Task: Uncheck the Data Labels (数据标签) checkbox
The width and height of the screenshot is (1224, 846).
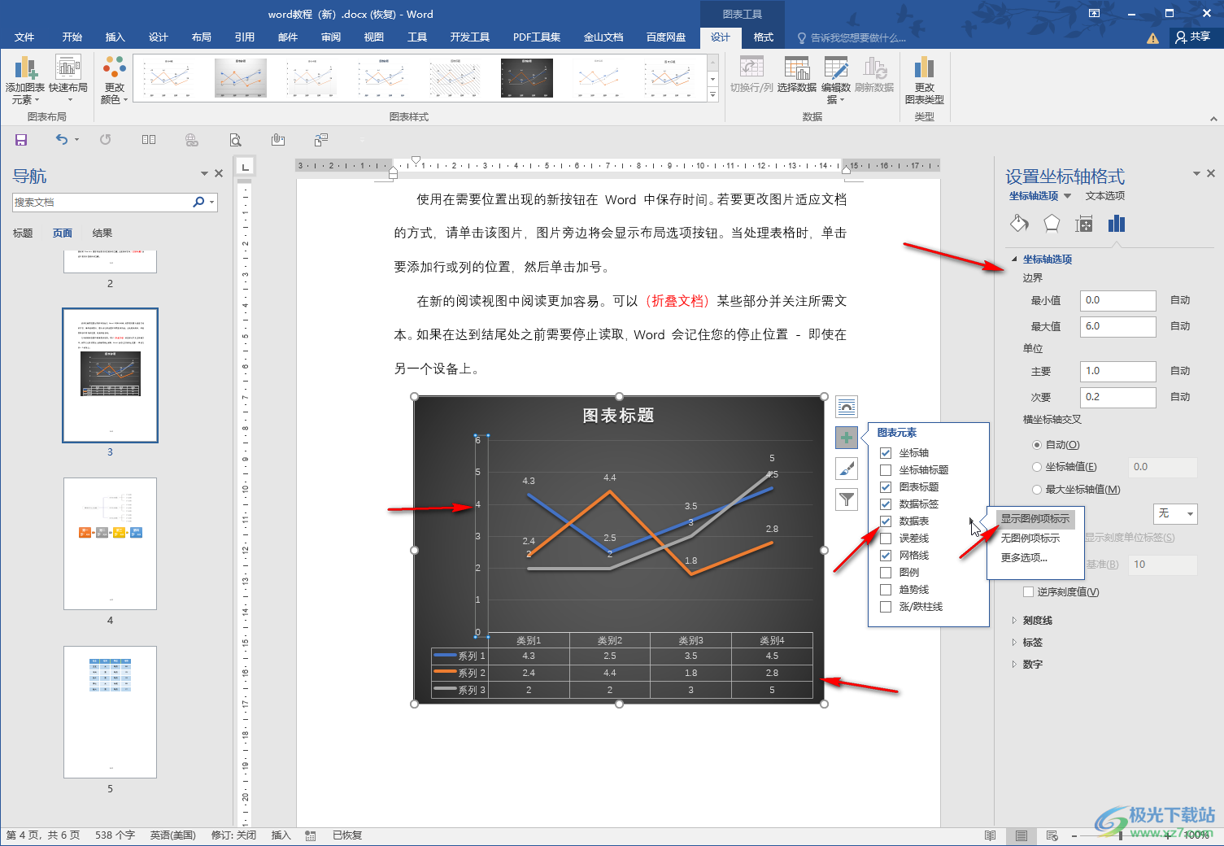Action: coord(886,504)
